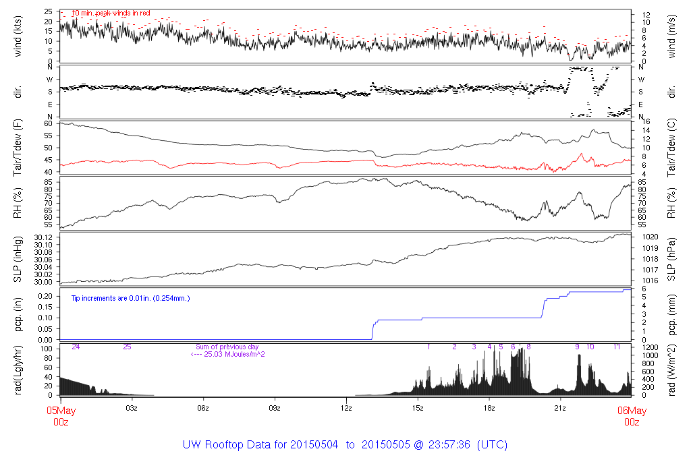Viewport: 691px width, 472px height.
Task: Click the 'W' label on left direction axis
Action: 50,80
